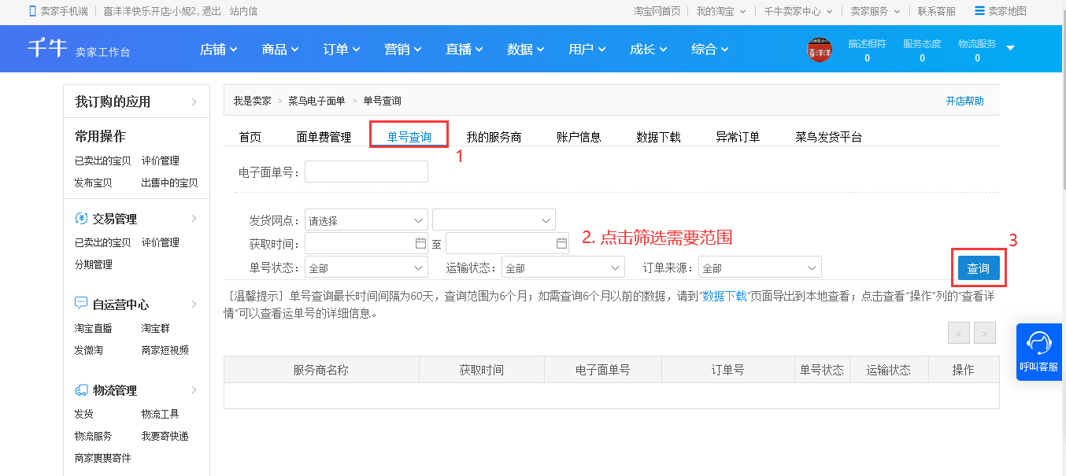
Task: Click the shop avatar icon in header
Action: [819, 50]
